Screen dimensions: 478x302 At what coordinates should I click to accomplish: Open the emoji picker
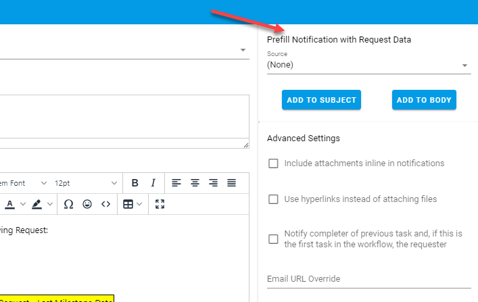point(87,203)
